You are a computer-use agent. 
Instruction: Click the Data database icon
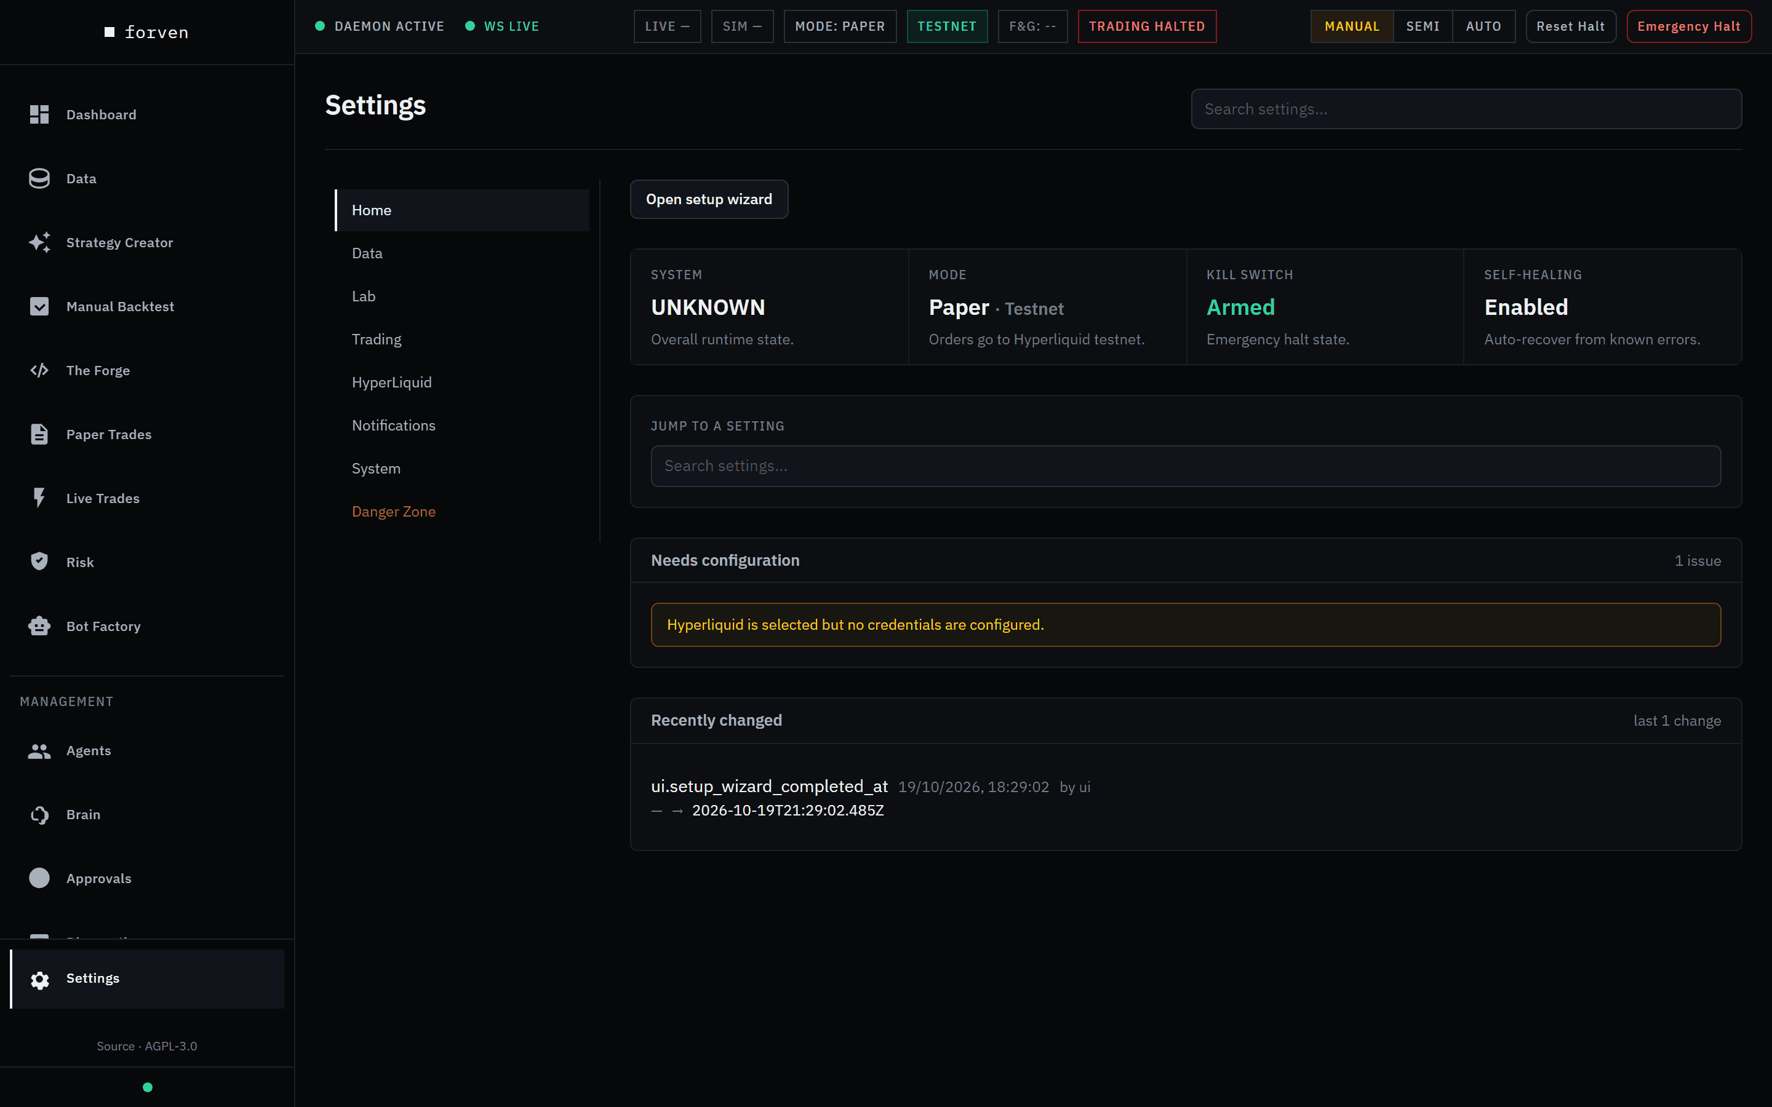[39, 178]
